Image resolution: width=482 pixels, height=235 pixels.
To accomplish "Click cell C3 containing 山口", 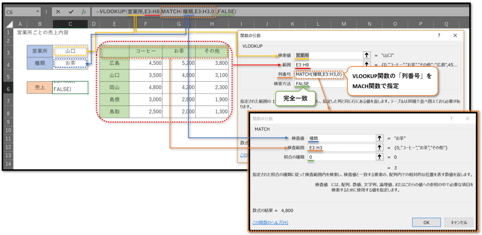I will [x=71, y=51].
